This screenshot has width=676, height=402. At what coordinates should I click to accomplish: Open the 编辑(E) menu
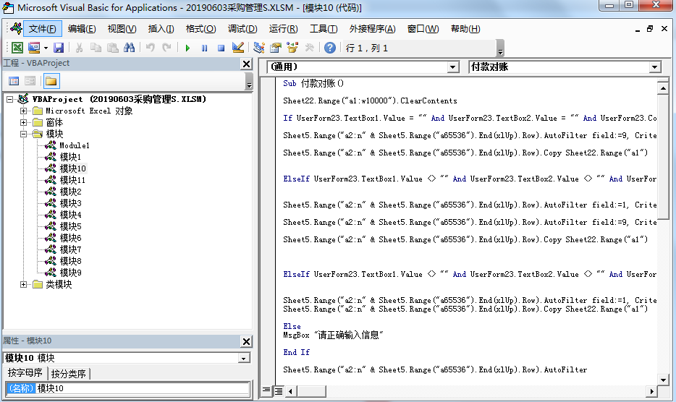(82, 29)
